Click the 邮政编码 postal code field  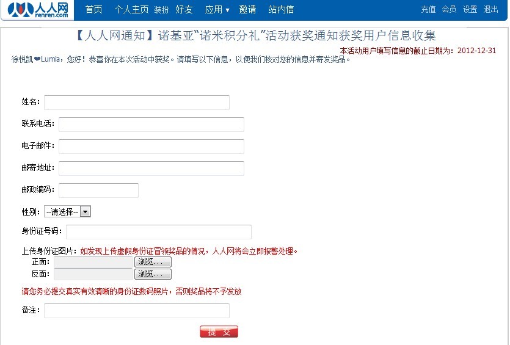click(x=98, y=191)
